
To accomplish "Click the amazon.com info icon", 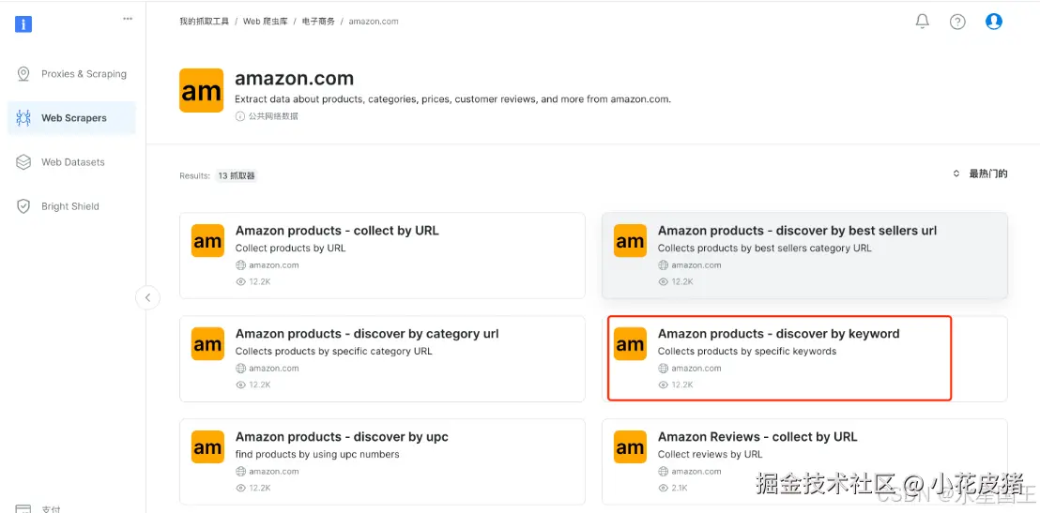I will coord(240,116).
